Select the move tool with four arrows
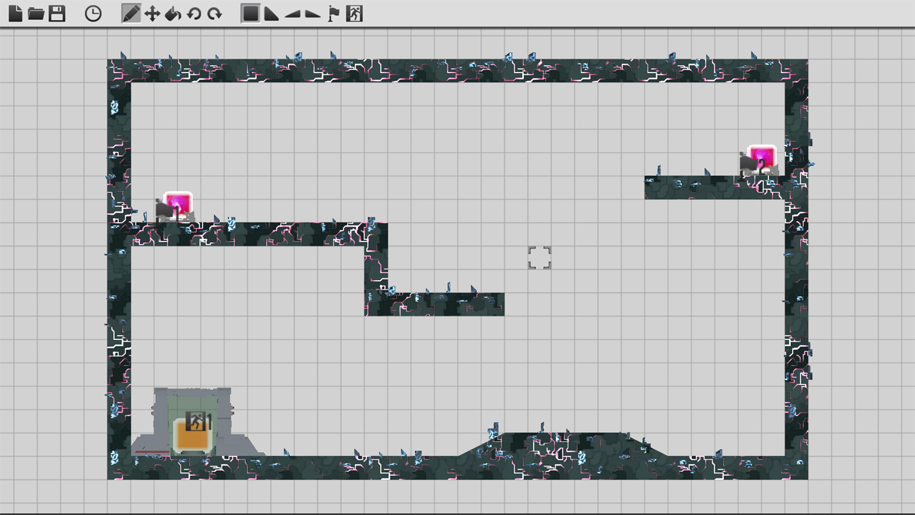The width and height of the screenshot is (915, 515). [152, 13]
